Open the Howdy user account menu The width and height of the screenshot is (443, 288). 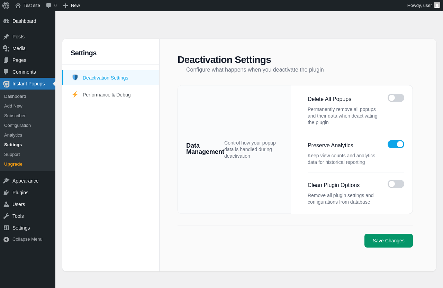[x=419, y=6]
